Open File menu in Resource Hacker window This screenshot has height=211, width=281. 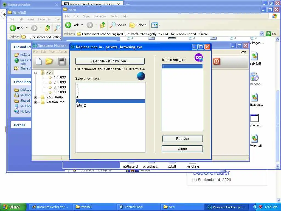click(x=35, y=52)
